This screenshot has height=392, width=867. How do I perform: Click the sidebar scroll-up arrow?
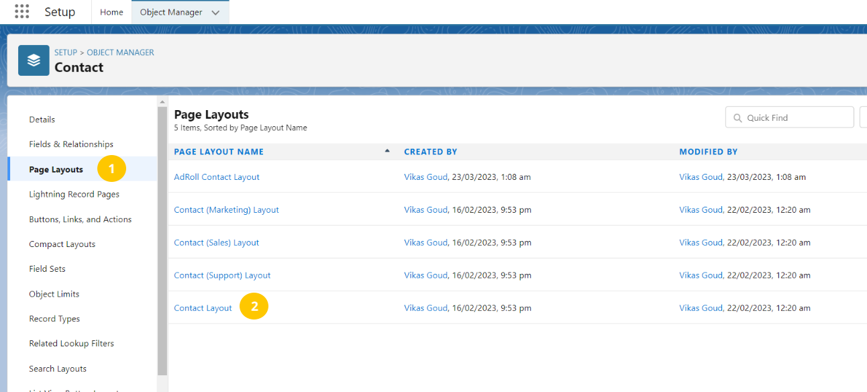click(162, 101)
